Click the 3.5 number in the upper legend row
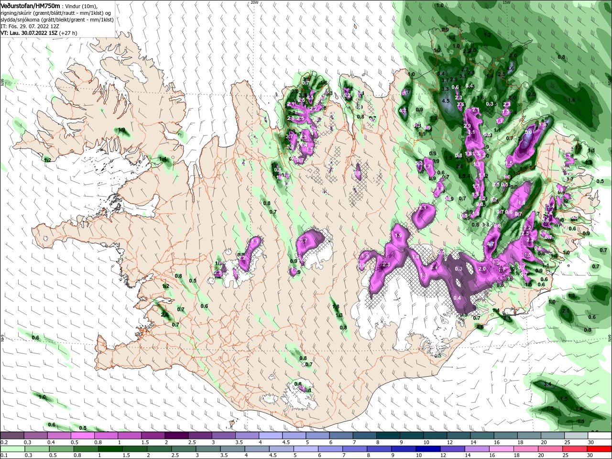This screenshot has height=459, width=612. 239,442
